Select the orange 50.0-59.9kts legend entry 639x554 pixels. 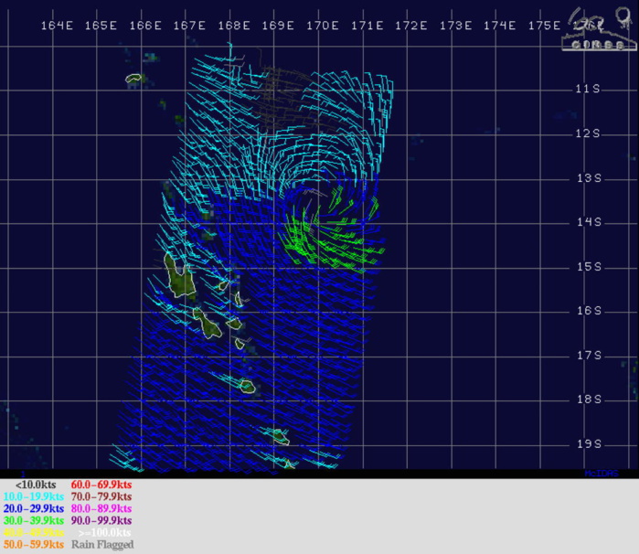tap(33, 544)
